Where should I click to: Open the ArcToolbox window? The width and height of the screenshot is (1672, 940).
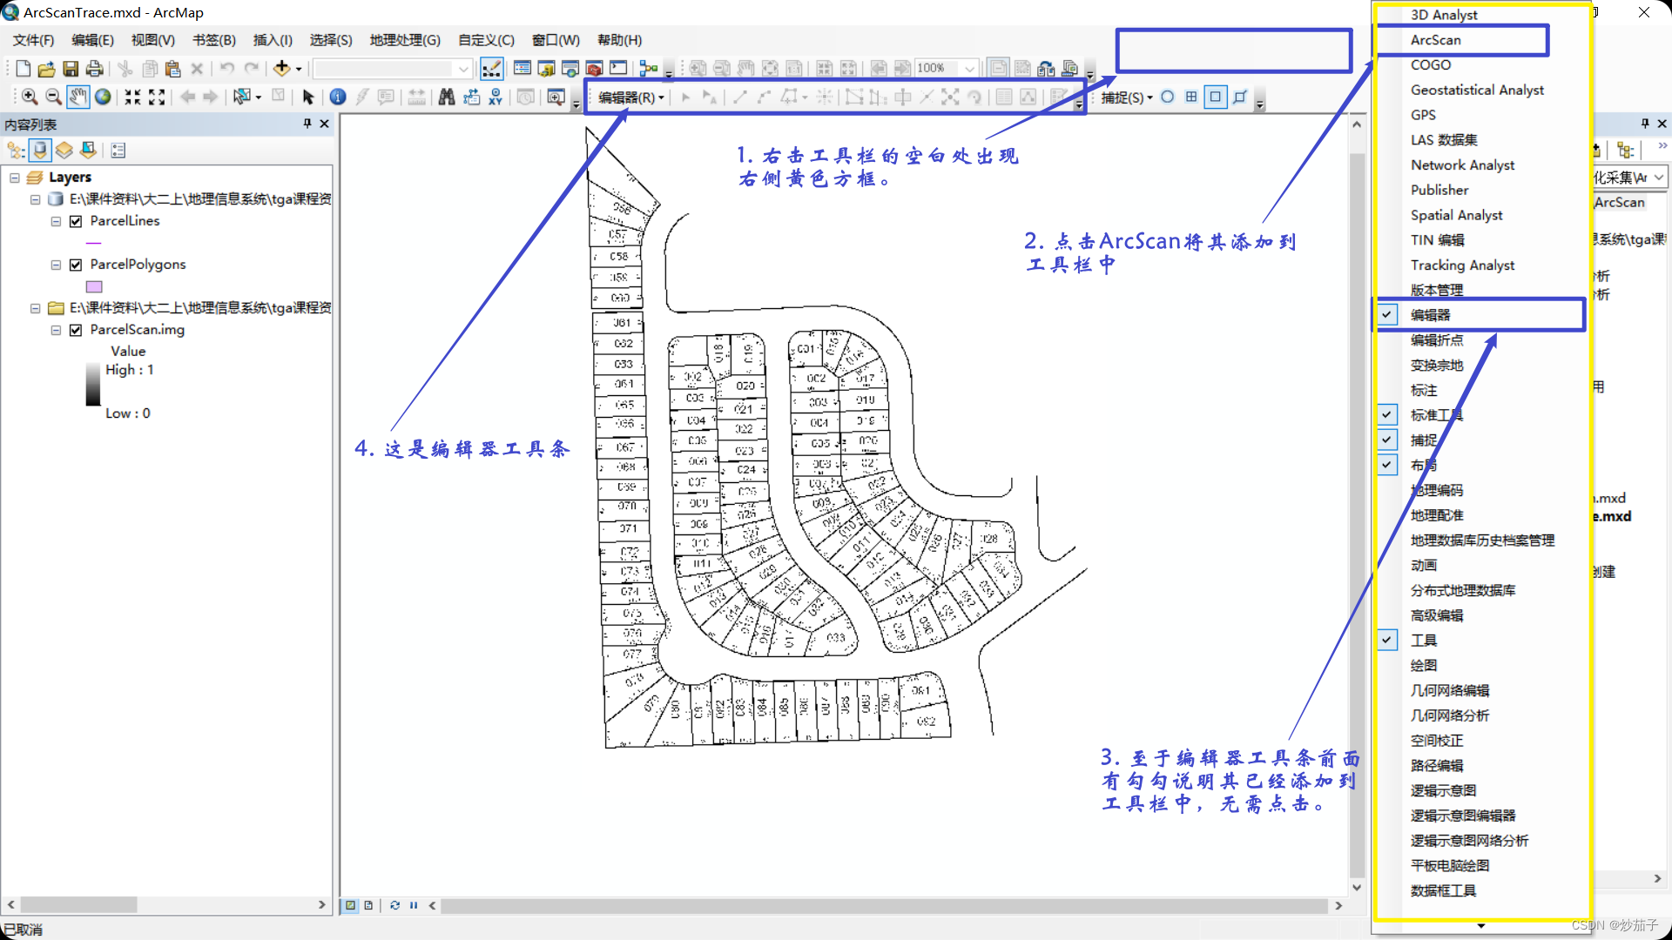(x=595, y=69)
